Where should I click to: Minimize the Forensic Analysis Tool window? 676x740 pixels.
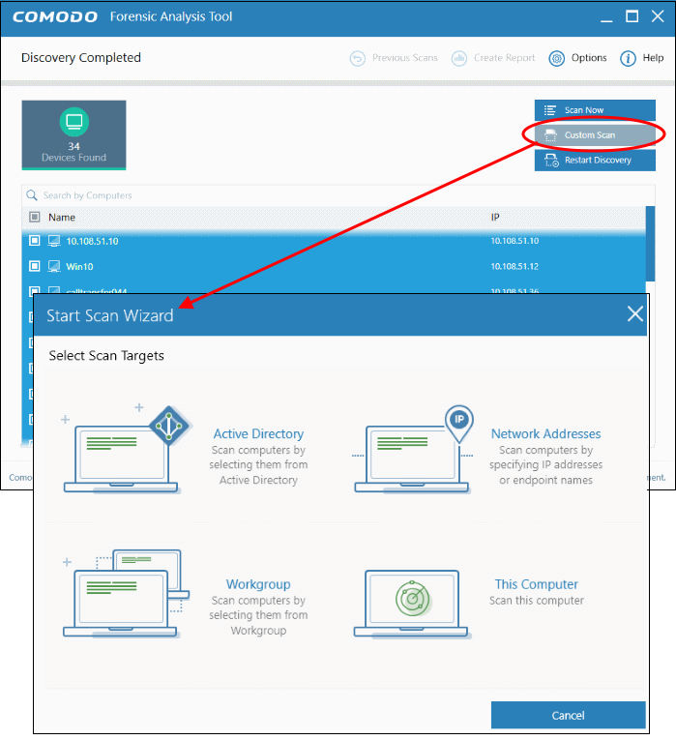606,18
